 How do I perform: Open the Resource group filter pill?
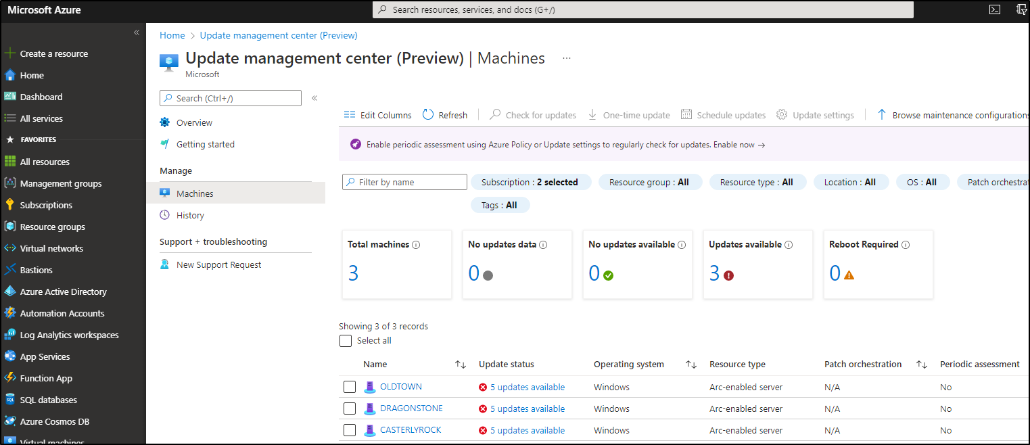650,182
